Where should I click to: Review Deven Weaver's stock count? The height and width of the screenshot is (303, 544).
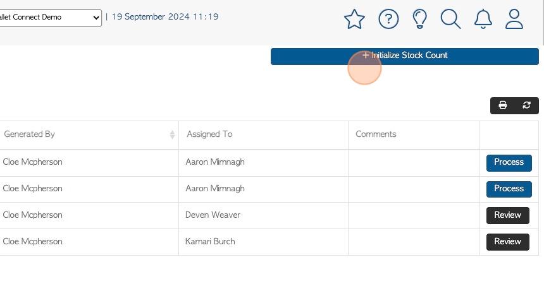tap(507, 215)
